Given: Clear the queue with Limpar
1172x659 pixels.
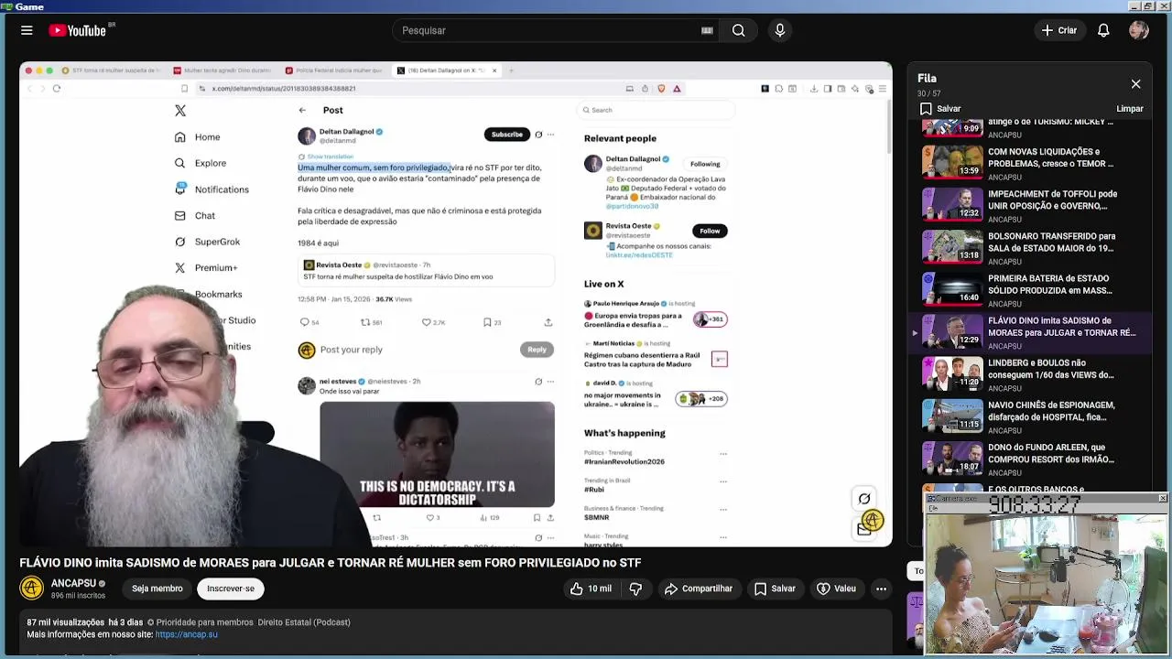Looking at the screenshot, I should pos(1130,109).
